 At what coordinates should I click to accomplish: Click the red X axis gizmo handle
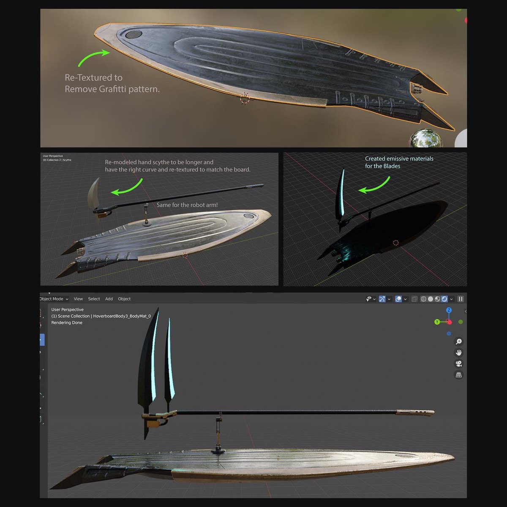click(x=450, y=322)
